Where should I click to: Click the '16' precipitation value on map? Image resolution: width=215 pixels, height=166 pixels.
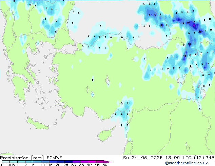click(184, 56)
